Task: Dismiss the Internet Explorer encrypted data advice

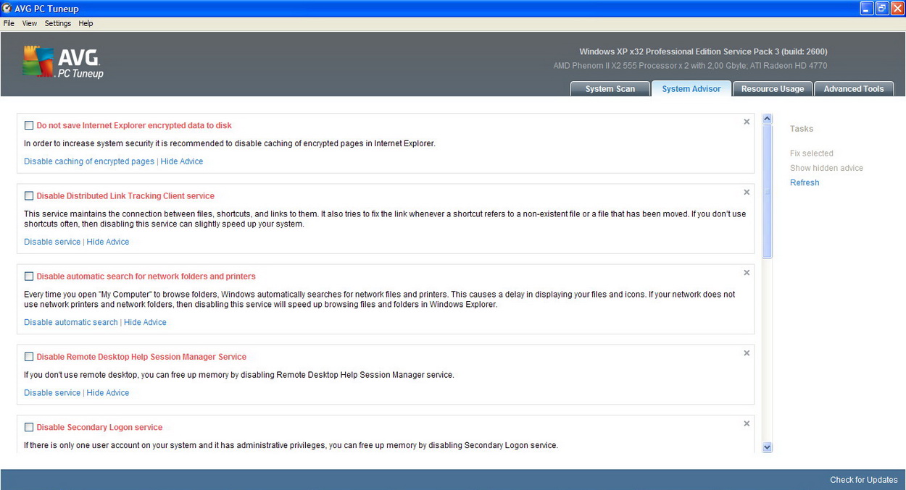Action: (747, 122)
